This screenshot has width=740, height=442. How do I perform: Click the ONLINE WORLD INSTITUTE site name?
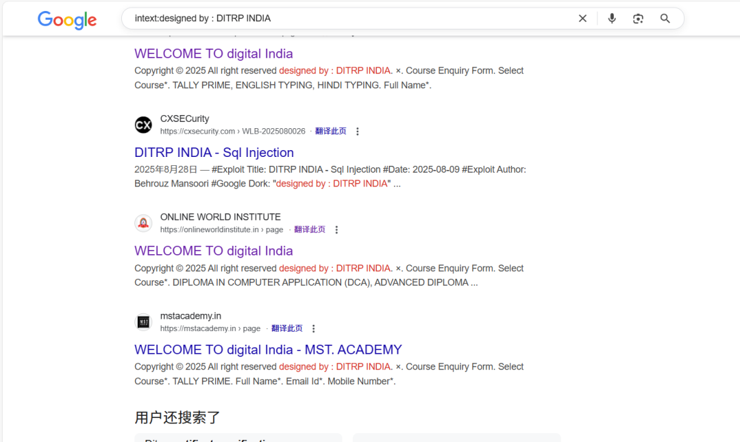pyautogui.click(x=221, y=217)
